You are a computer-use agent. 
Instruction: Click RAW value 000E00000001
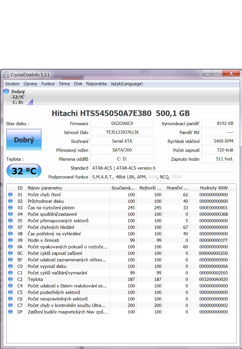click(x=214, y=208)
